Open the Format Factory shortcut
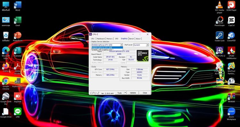This screenshot has height=127, width=240. [x=231, y=84]
